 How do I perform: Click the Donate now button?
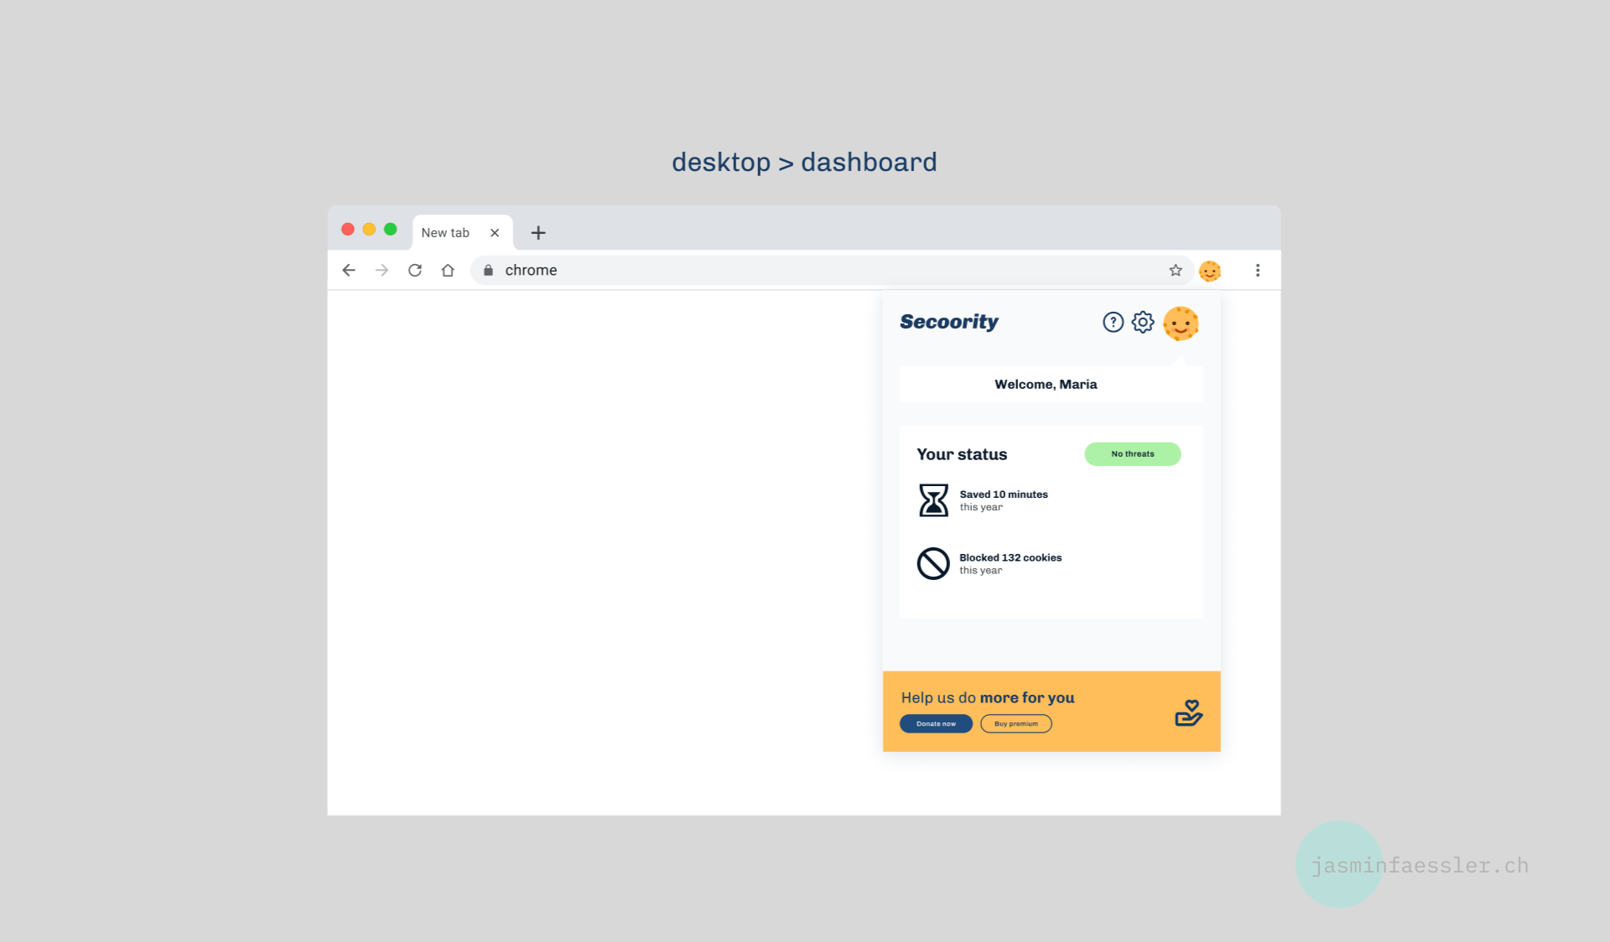point(936,724)
